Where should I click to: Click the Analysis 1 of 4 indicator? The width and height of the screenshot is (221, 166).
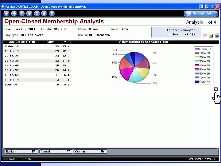pos(201,22)
